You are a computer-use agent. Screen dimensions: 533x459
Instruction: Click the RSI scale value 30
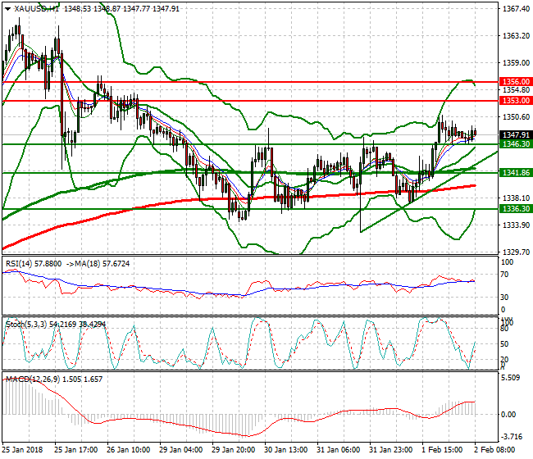tap(504, 298)
